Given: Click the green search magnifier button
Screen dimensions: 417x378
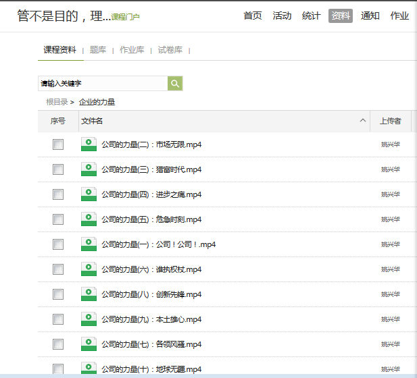Looking at the screenshot, I should point(175,84).
